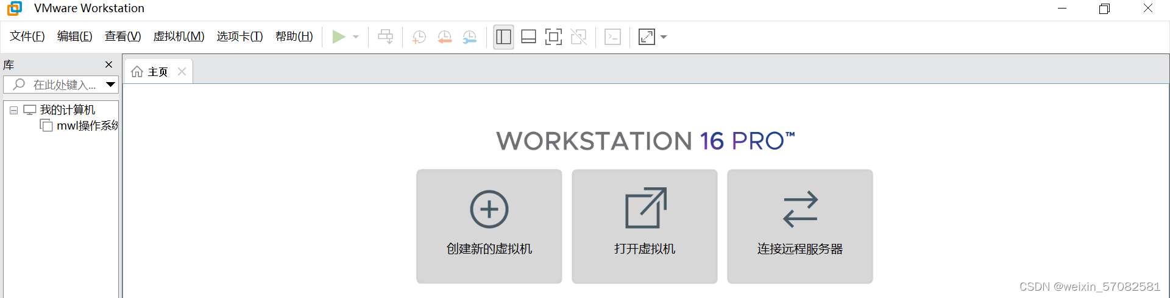
Task: Click the take snapshot clock icon
Action: [x=419, y=37]
